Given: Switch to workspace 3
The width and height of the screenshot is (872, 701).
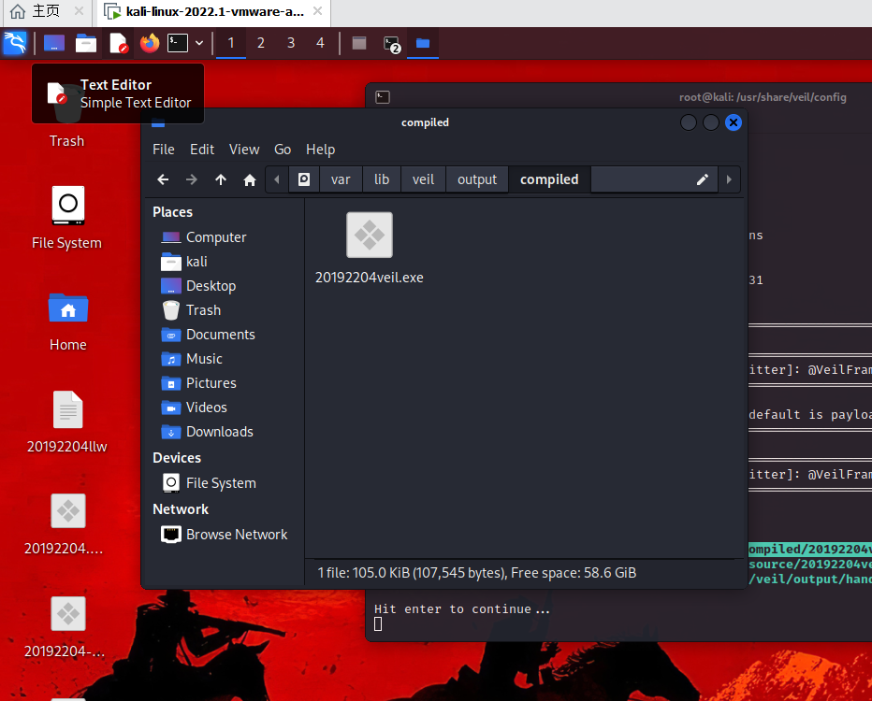Looking at the screenshot, I should (291, 43).
